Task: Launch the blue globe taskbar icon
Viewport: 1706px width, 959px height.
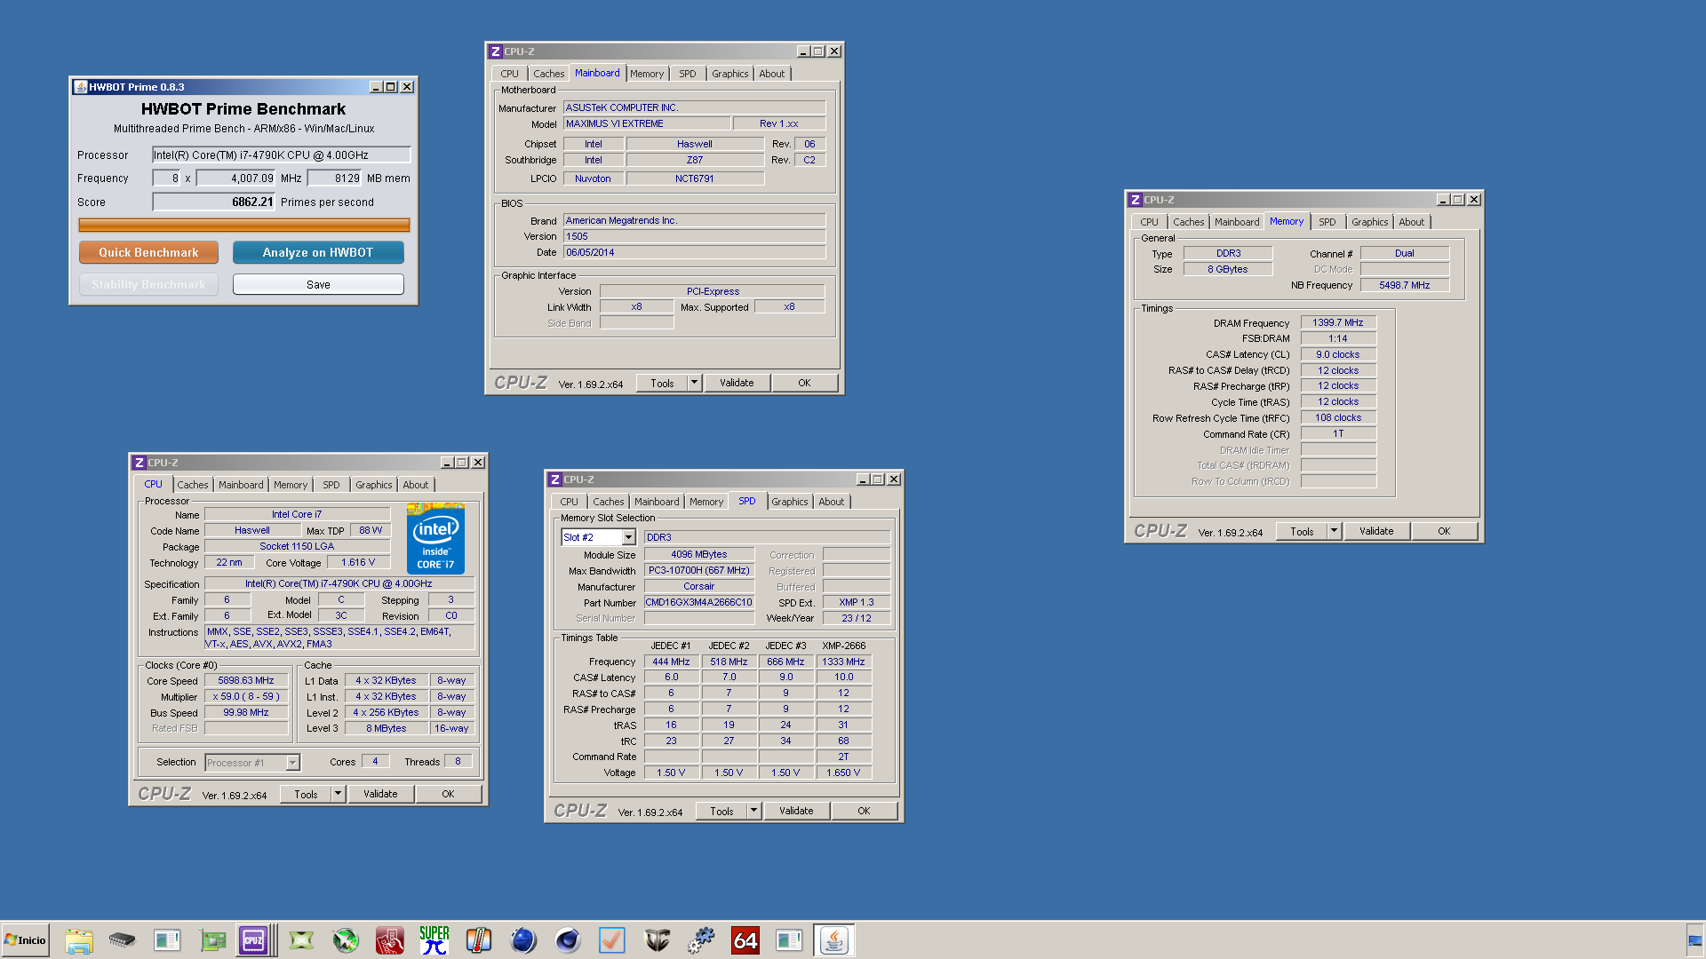Action: pyautogui.click(x=523, y=940)
